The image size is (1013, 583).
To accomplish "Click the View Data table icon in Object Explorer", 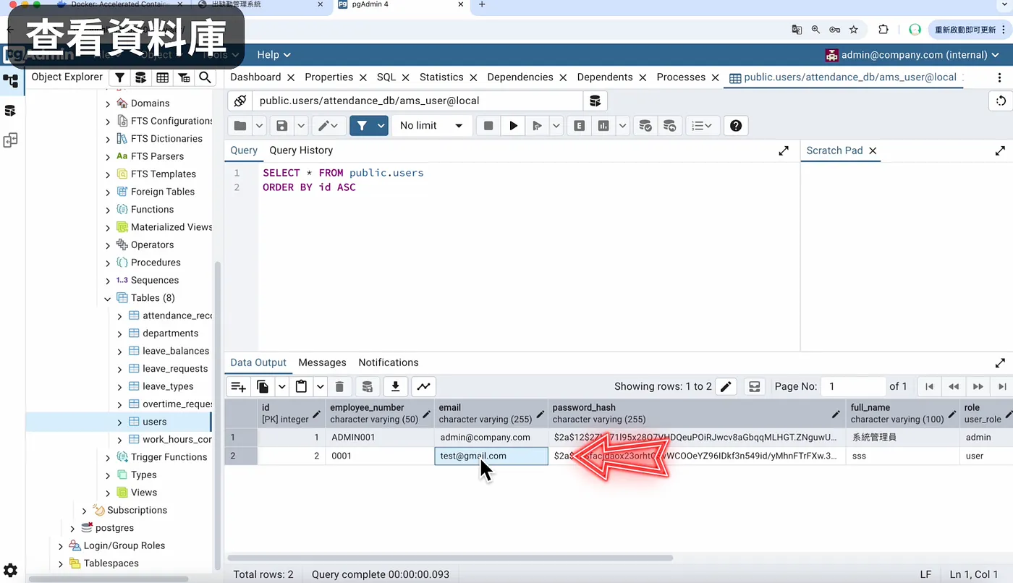I will click(162, 77).
